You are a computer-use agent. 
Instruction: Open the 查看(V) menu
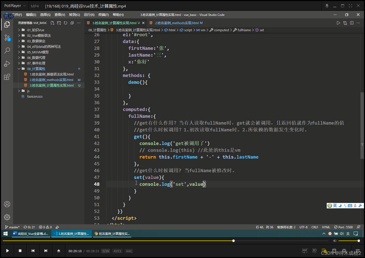pyautogui.click(x=60, y=15)
